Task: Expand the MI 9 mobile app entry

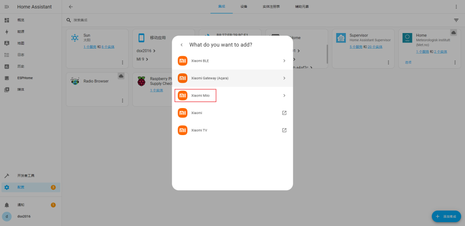Action: pos(143,59)
